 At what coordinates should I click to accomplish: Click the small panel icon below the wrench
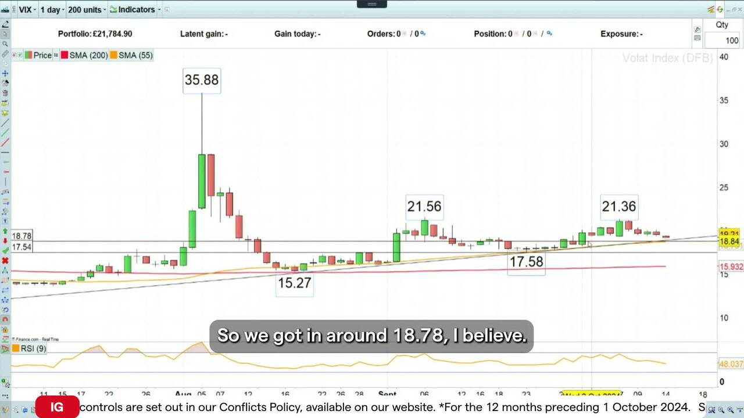(x=697, y=38)
